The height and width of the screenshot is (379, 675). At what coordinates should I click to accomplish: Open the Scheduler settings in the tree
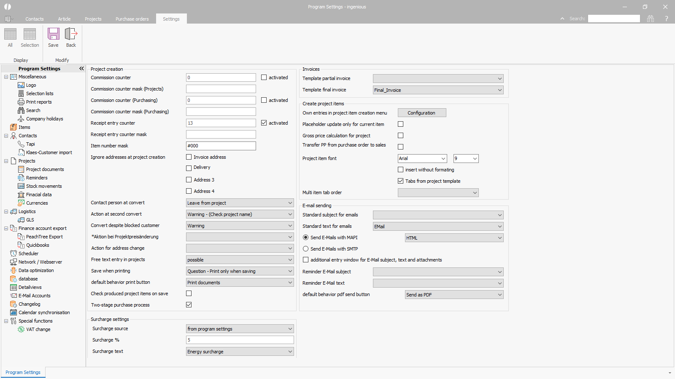[28, 254]
